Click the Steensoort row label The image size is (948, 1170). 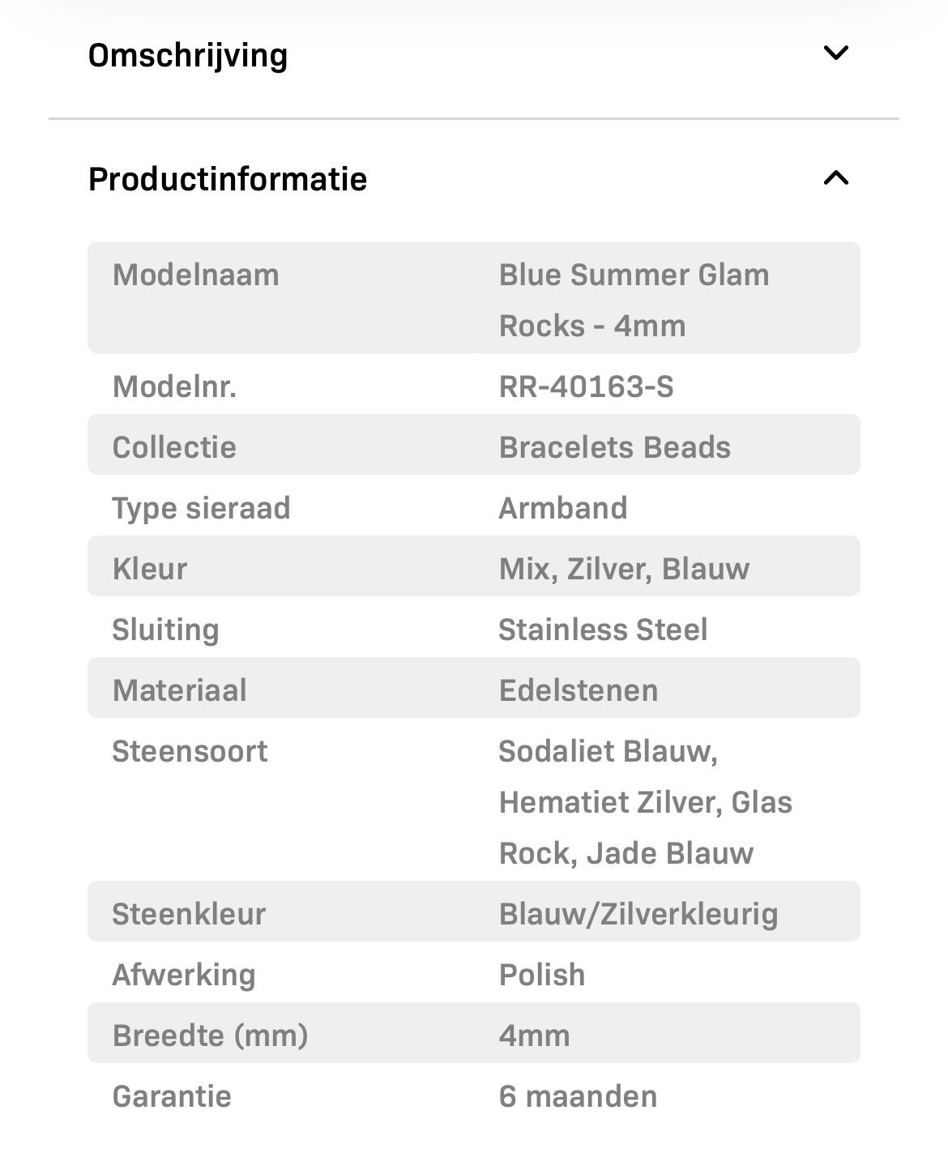click(x=190, y=751)
